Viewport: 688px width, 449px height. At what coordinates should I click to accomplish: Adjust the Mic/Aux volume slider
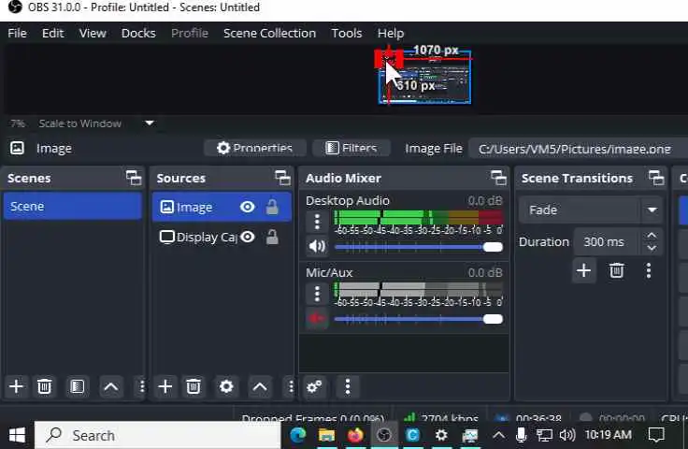coord(418,319)
